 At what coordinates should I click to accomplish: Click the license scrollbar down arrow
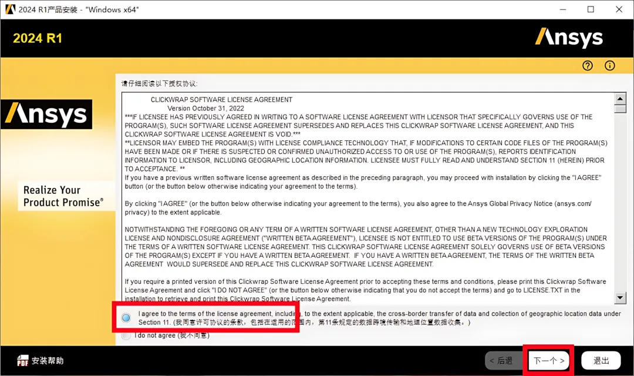620,298
